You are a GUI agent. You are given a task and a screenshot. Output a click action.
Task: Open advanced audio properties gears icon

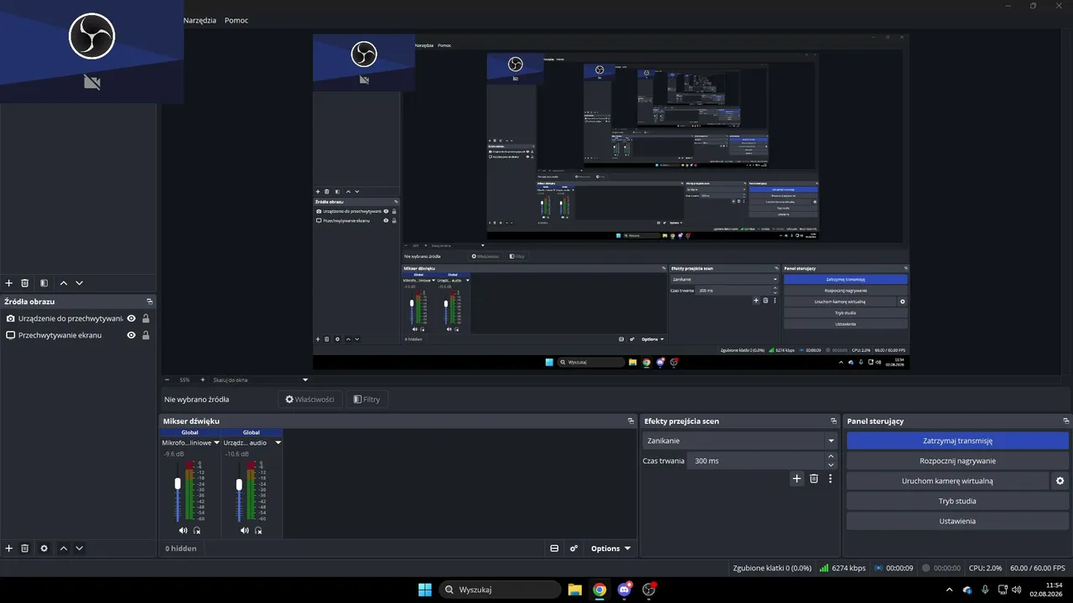tap(574, 549)
